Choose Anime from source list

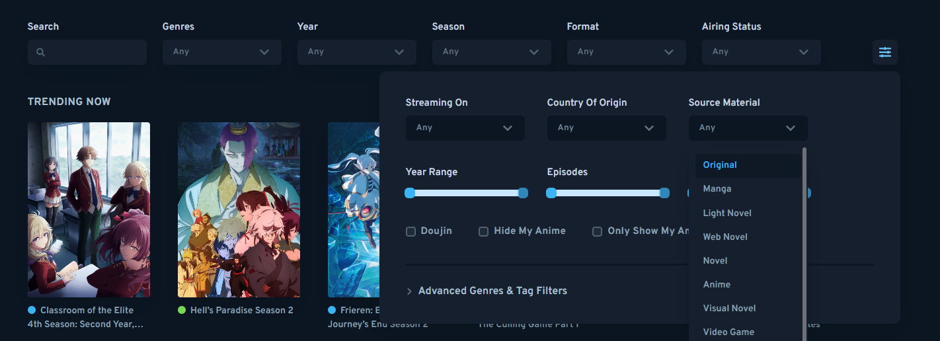pos(748,284)
